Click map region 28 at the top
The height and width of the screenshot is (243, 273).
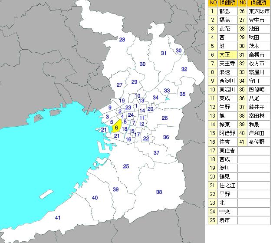[x=122, y=40]
